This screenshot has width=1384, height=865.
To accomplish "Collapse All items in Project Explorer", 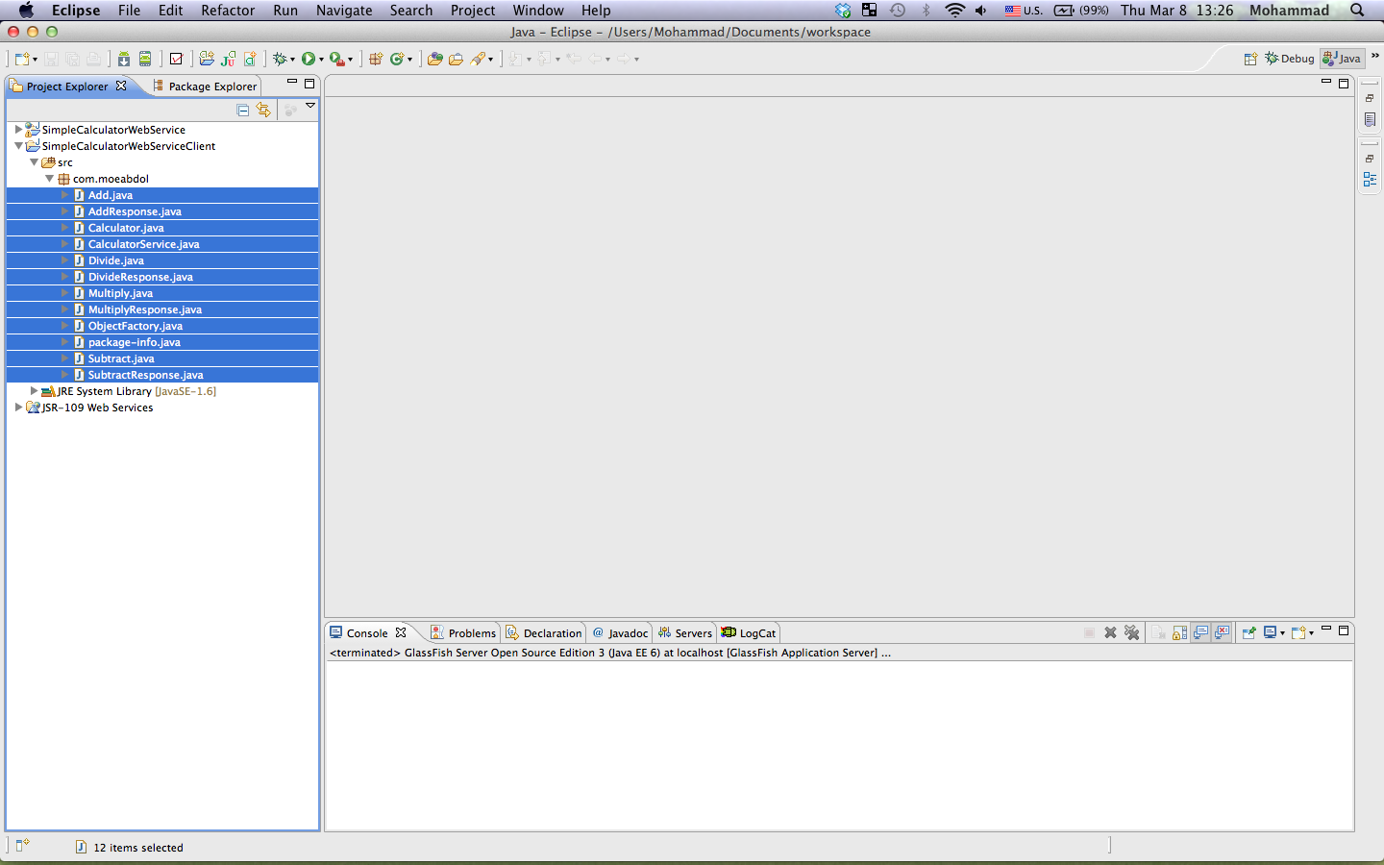I will (242, 110).
